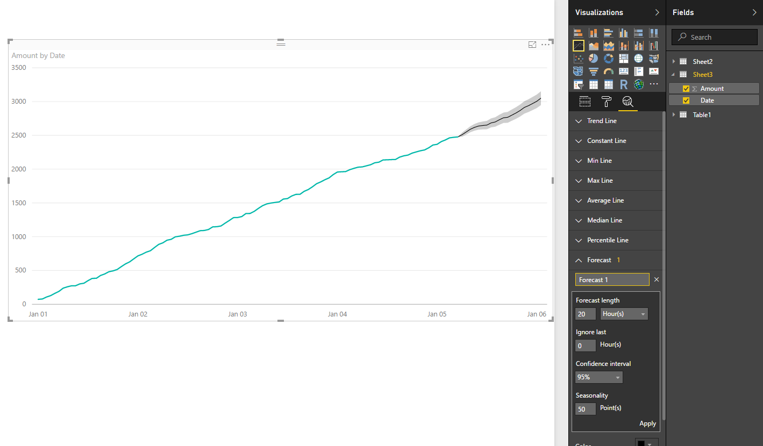The height and width of the screenshot is (446, 763).
Task: Select the highlighted line chart visualization
Action: tap(579, 46)
